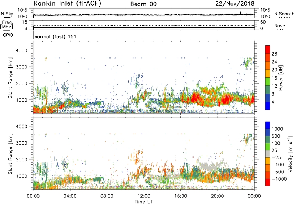Select the "20" label on Power scale
The width and height of the screenshot is (294, 204).
pyautogui.click(x=274, y=70)
